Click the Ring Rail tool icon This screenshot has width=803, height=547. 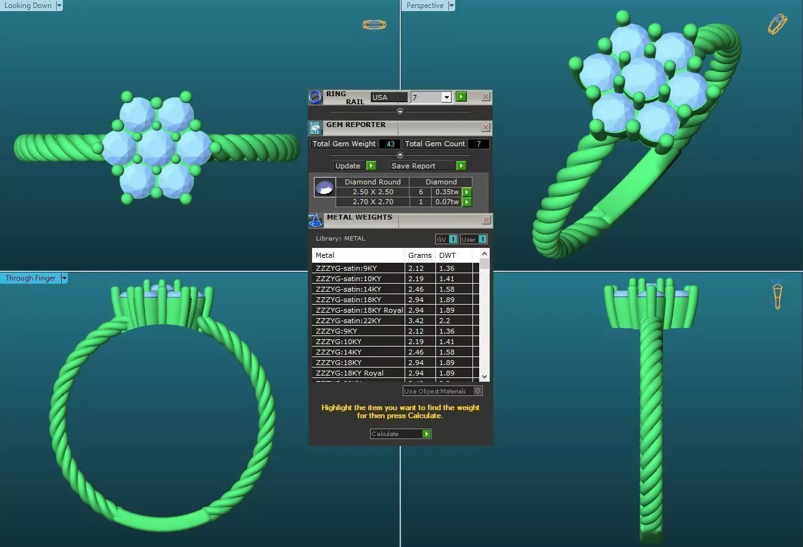[x=315, y=97]
